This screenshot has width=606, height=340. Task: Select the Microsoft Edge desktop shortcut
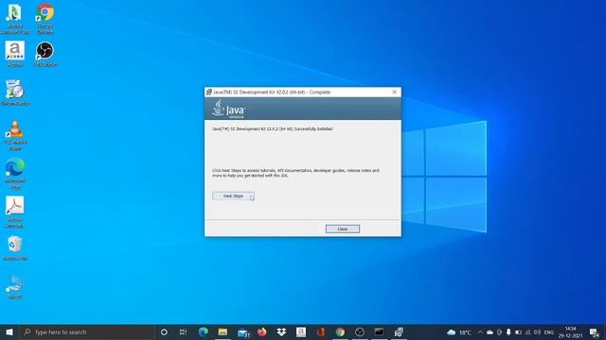(15, 174)
